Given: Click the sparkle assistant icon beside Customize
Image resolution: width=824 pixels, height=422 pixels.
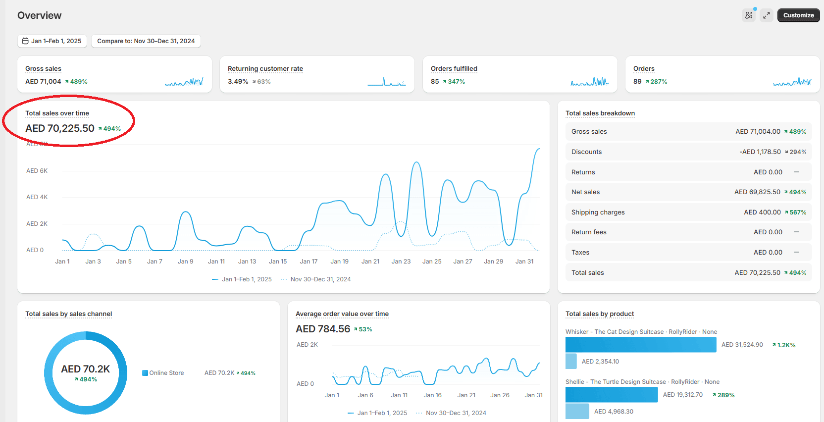Looking at the screenshot, I should pos(749,15).
